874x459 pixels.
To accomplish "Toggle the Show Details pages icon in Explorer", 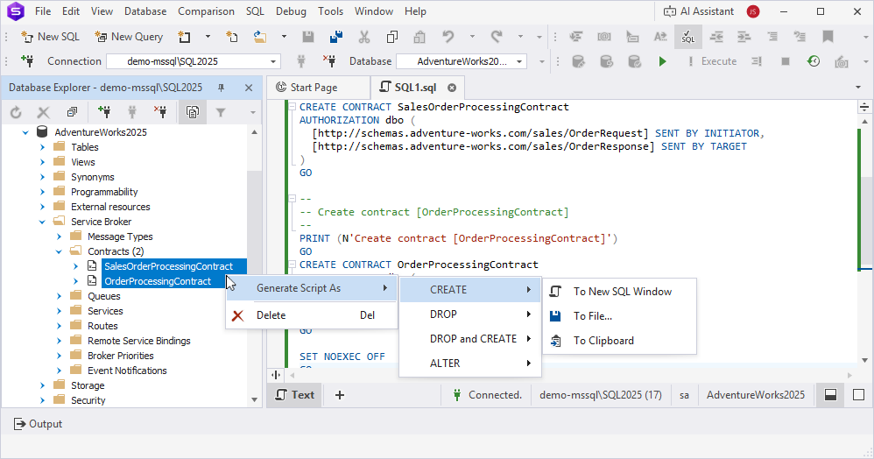I will tap(193, 113).
